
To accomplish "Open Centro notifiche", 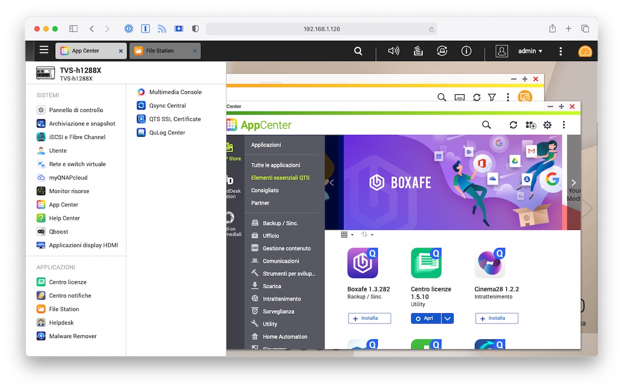I will (x=64, y=296).
